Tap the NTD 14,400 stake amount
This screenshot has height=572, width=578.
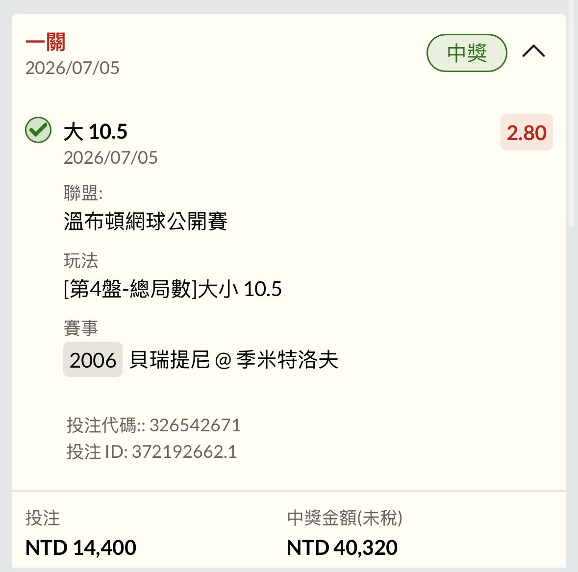tap(81, 547)
